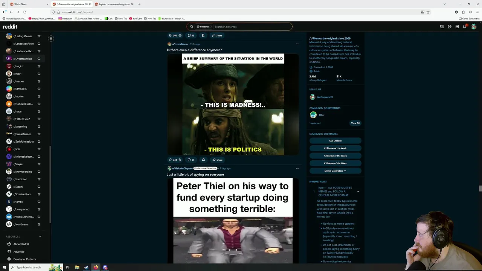Toggle the favorite star next to r/memes
This screenshot has height=271, width=482.
pyautogui.click(x=39, y=81)
